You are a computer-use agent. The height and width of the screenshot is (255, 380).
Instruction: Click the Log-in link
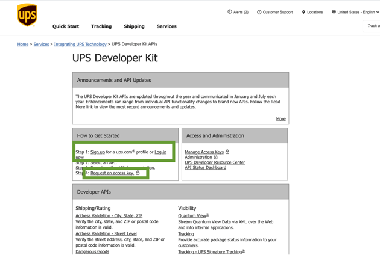[160, 152]
